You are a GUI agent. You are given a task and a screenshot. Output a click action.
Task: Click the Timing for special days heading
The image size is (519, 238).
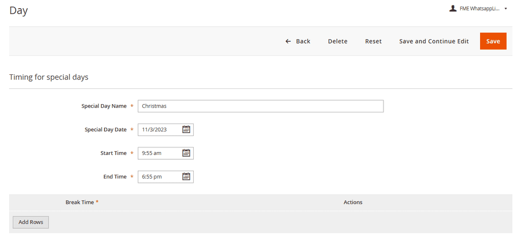49,77
